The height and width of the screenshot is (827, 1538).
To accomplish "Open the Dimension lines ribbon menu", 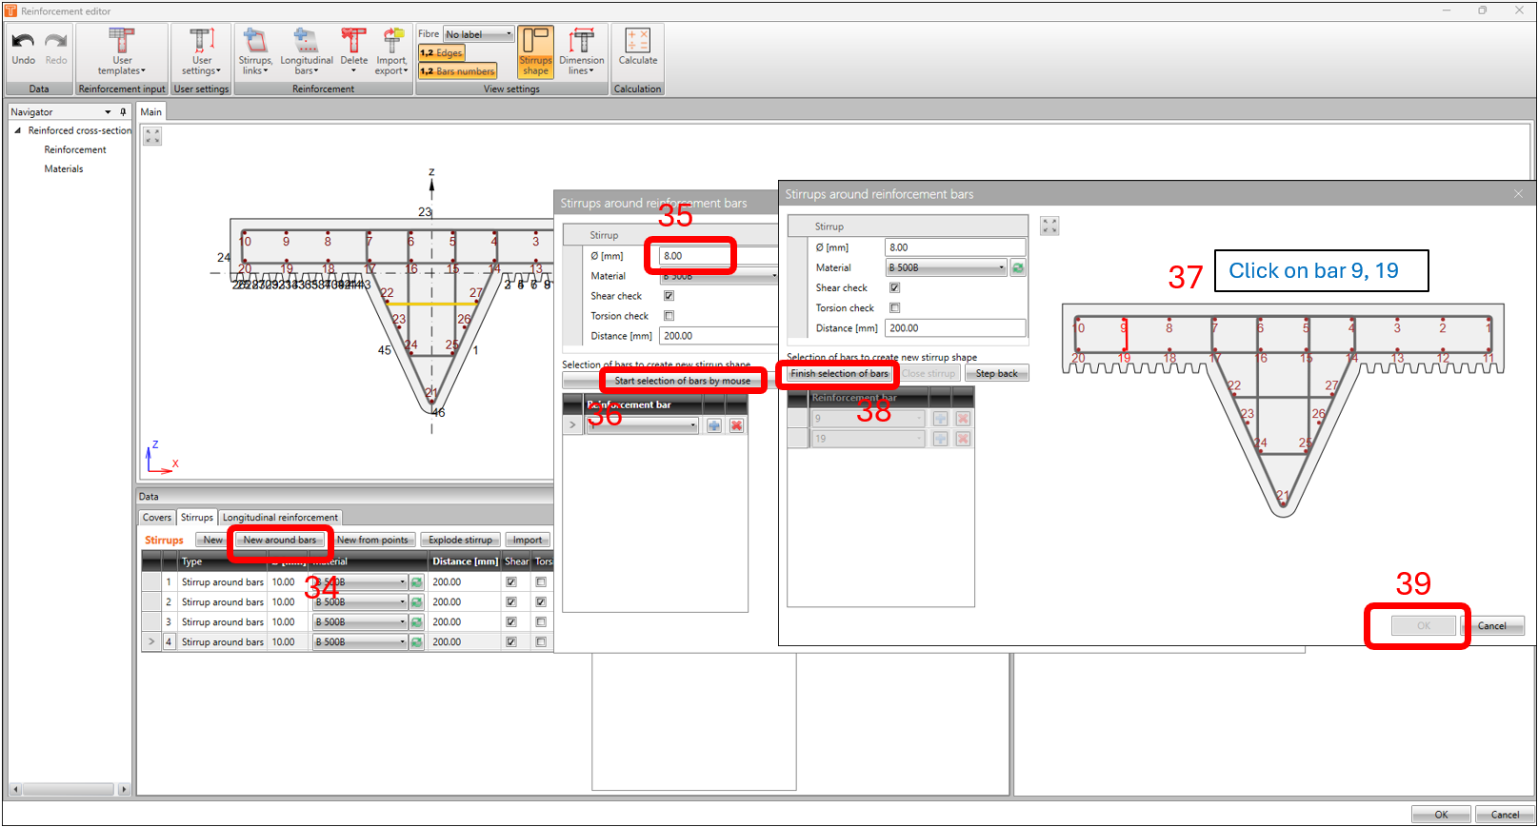I will (581, 52).
